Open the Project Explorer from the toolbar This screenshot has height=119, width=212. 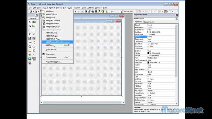pyautogui.click(x=86, y=12)
